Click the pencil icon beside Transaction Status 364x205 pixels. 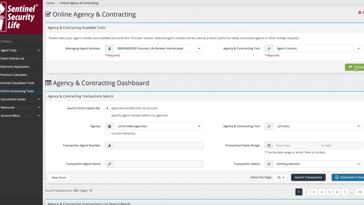pyautogui.click(x=269, y=164)
